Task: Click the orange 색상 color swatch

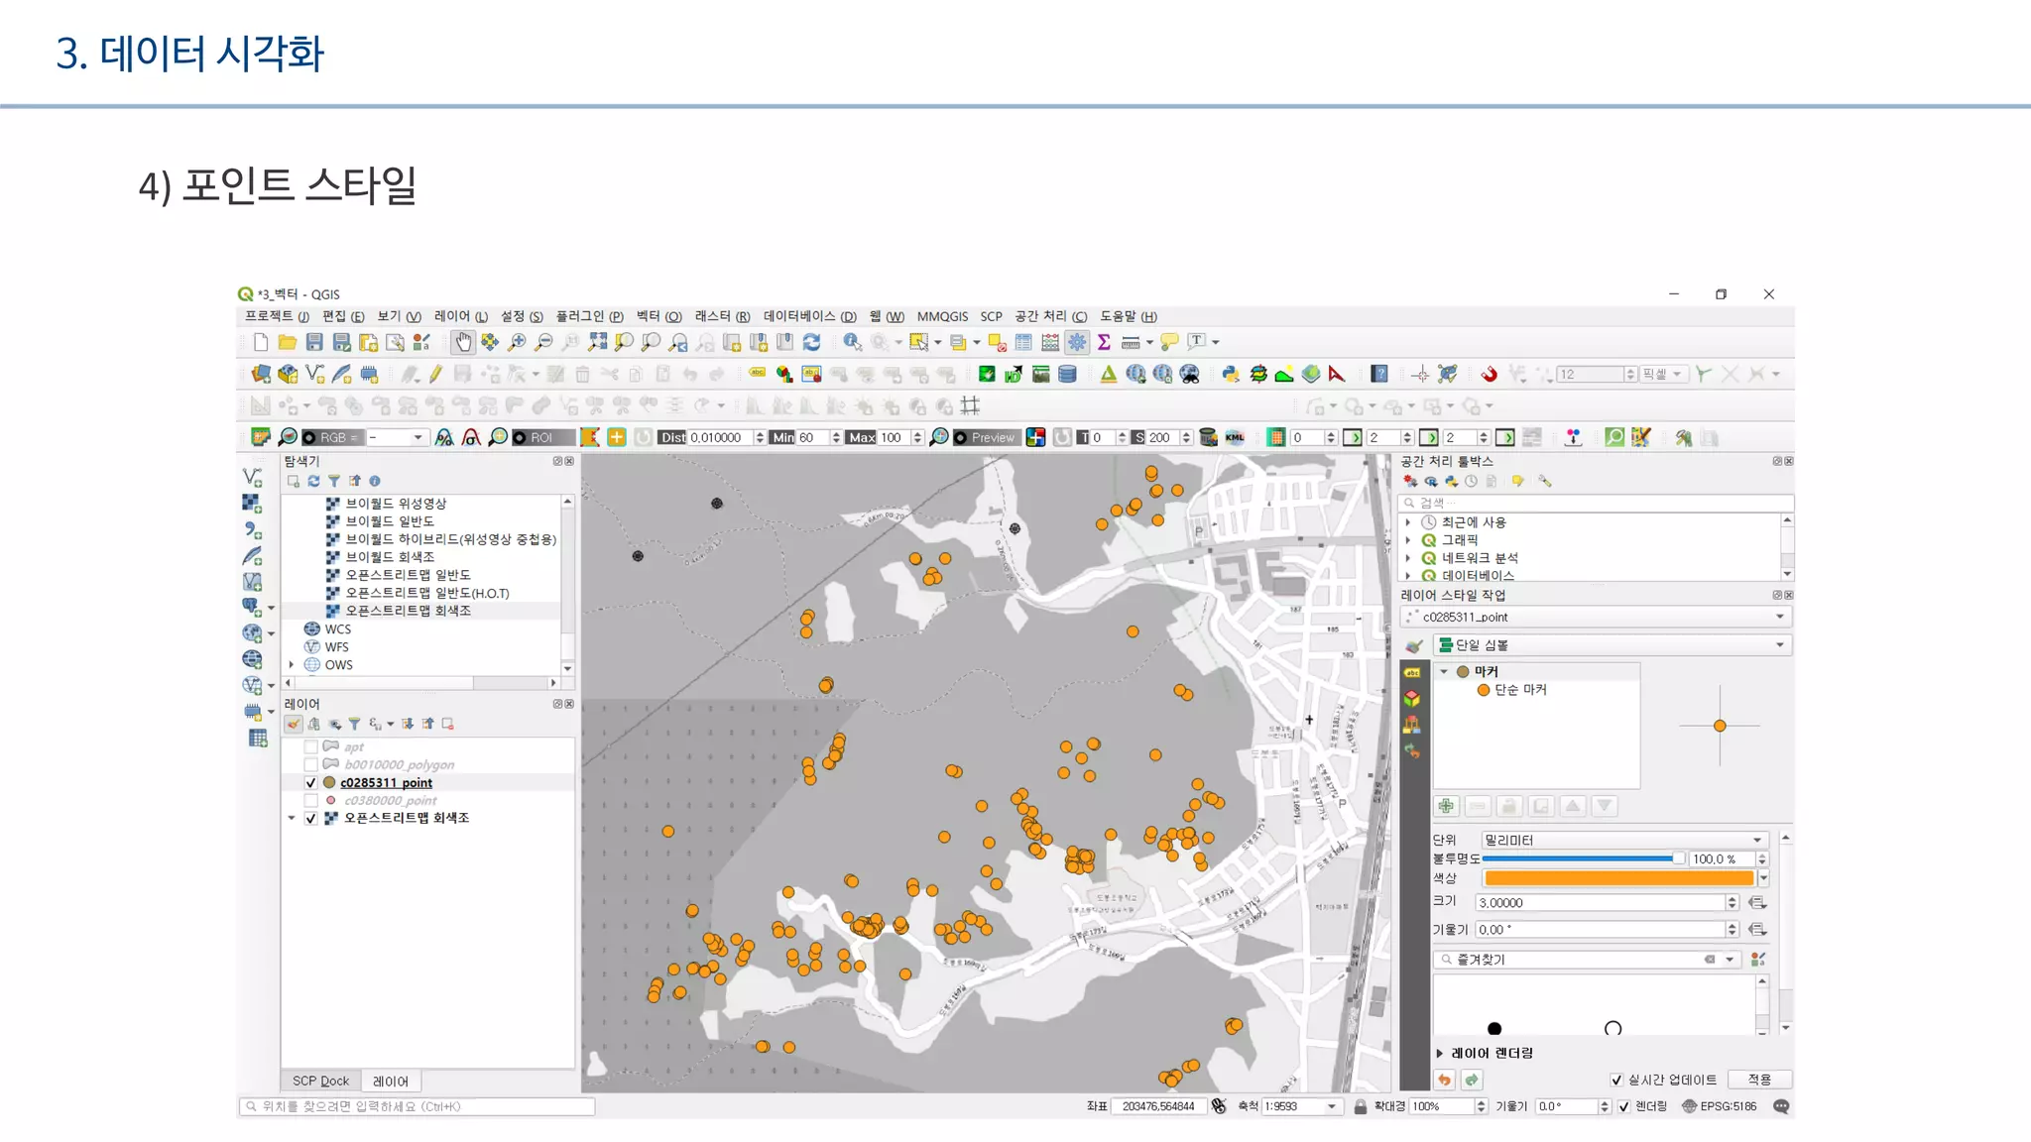Action: pyautogui.click(x=1618, y=878)
